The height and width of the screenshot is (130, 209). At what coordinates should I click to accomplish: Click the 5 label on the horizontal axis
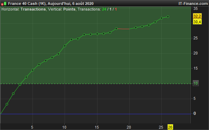click(x=32, y=127)
